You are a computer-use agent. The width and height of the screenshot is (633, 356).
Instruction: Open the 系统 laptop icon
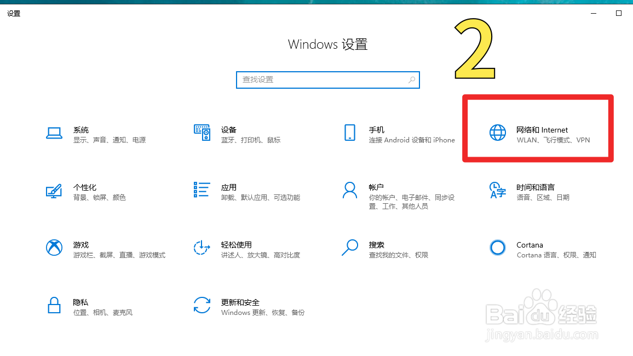tap(54, 133)
